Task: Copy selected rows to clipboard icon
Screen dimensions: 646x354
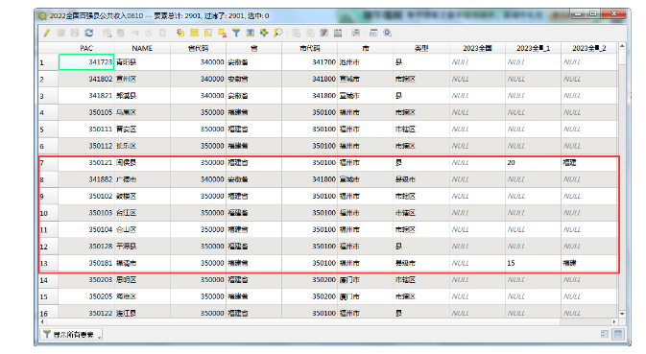Action: pyautogui.click(x=149, y=33)
